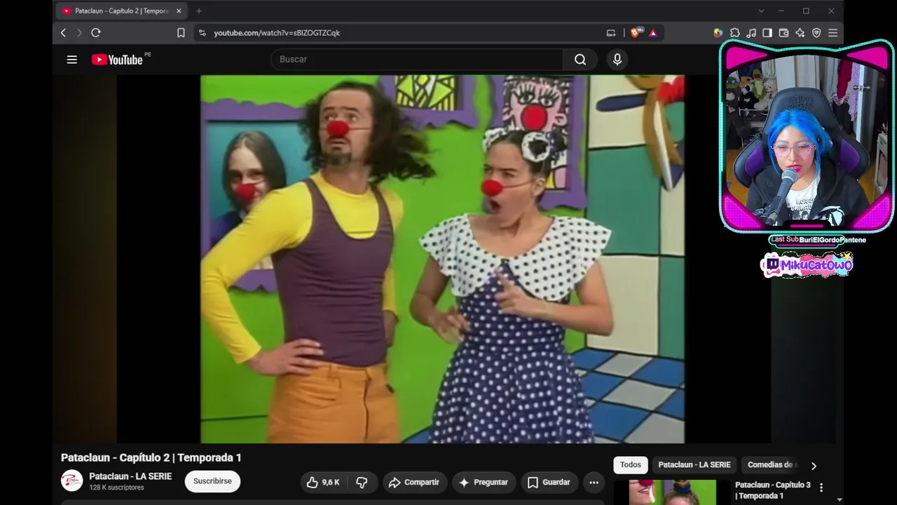Screen dimensions: 897x505
Task: Show more filter chips with the arrow
Action: [x=814, y=466]
